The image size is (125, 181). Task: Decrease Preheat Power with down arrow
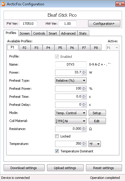(x=84, y=90)
